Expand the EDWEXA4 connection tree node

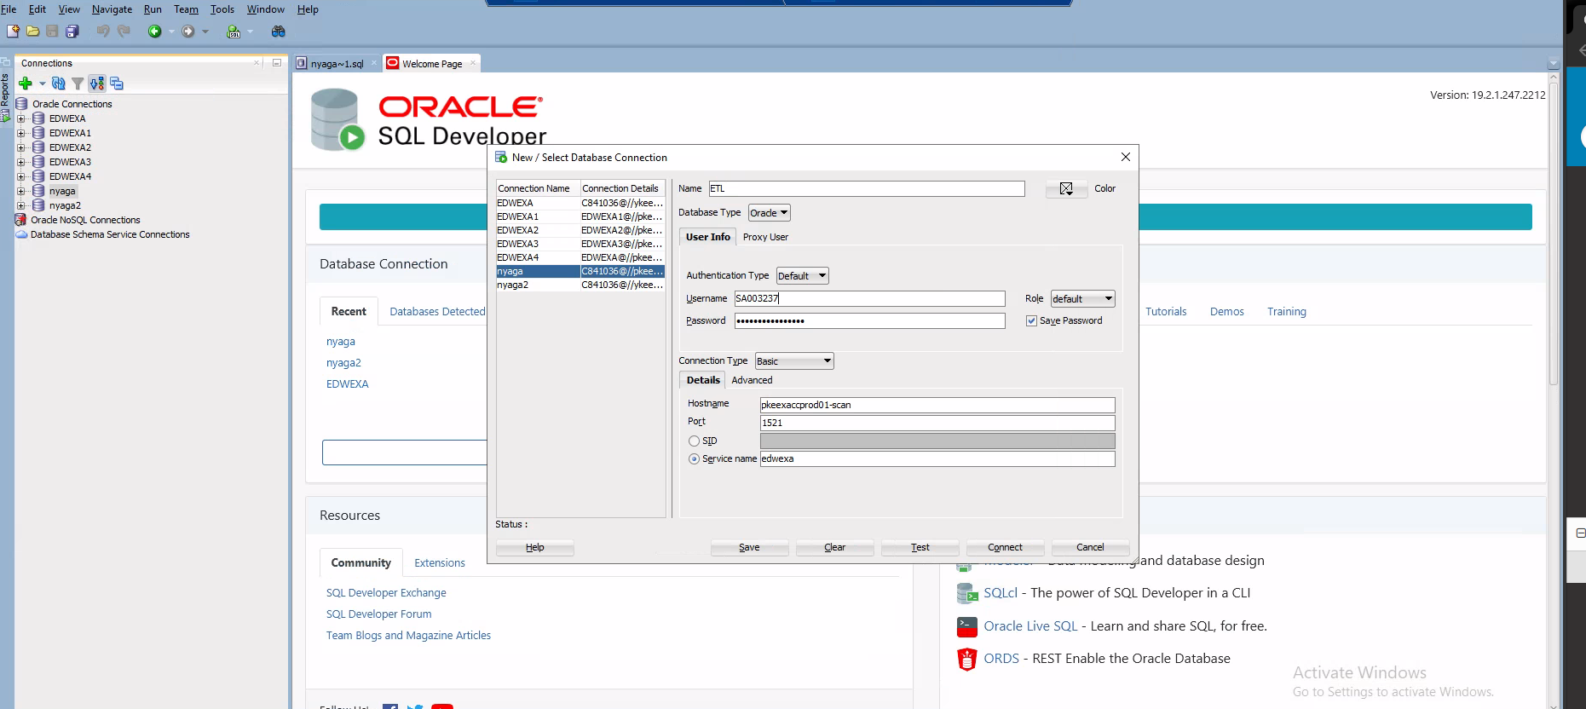pos(21,176)
